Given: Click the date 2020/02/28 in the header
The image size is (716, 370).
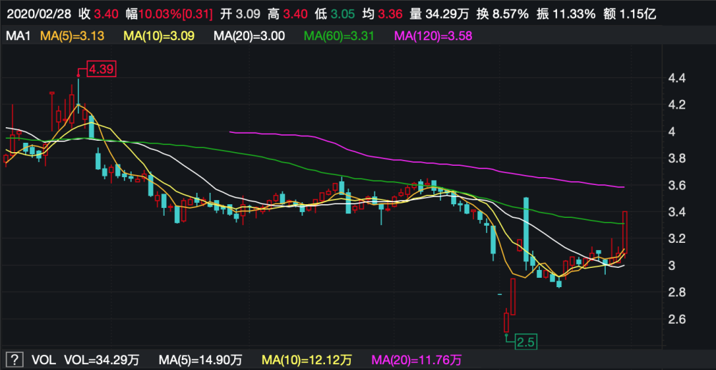Looking at the screenshot, I should (x=39, y=14).
